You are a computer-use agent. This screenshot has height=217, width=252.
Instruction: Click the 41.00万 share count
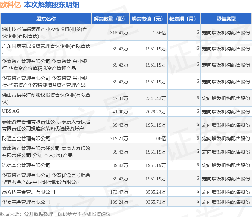[x=120, y=112]
